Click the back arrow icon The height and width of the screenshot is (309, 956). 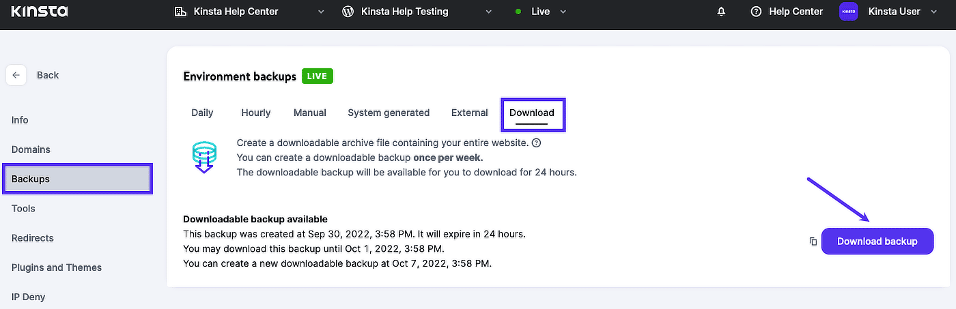pyautogui.click(x=16, y=75)
